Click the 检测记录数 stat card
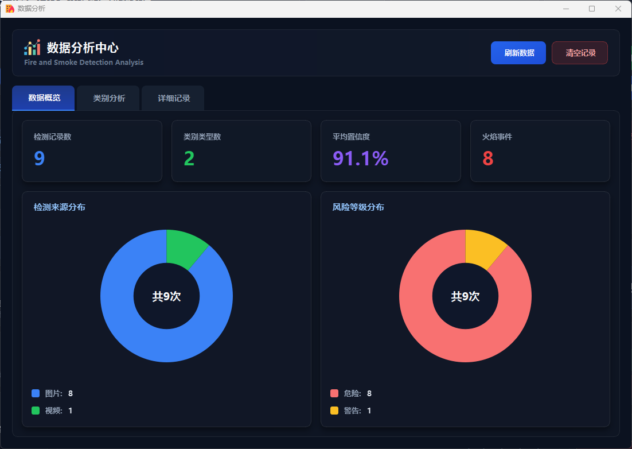 [92, 151]
